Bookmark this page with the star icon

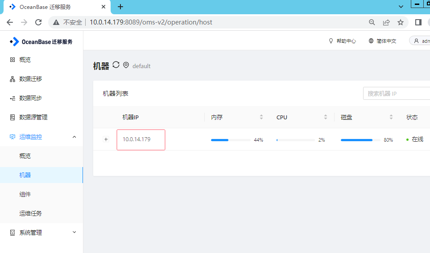(x=401, y=22)
